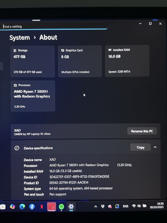This screenshot has height=223, width=167.
Task: Open the clock showing 16:30
Action: (x=157, y=205)
